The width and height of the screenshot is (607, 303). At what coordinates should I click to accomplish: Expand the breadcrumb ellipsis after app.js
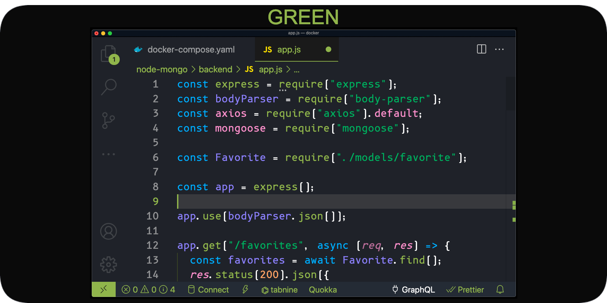click(x=296, y=69)
